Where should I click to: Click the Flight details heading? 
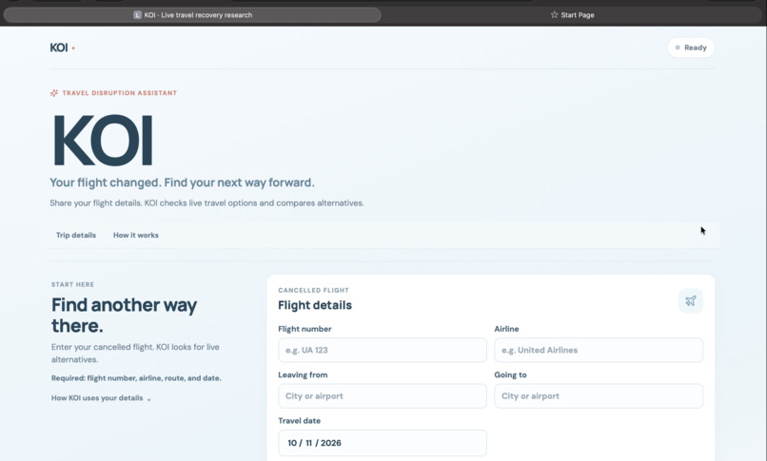(315, 305)
